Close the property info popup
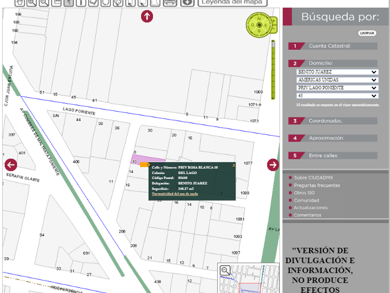The image size is (390, 293). [x=234, y=165]
